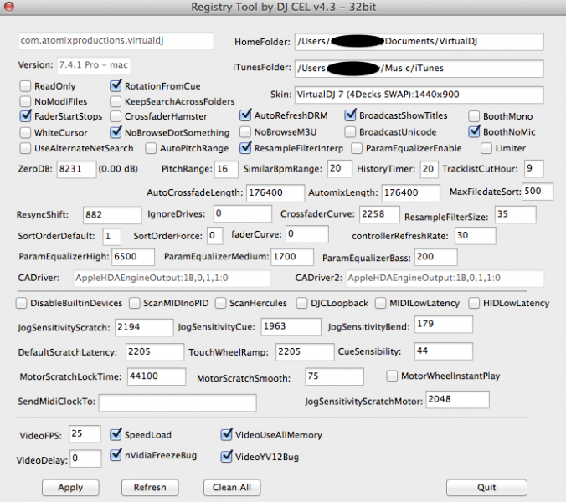The width and height of the screenshot is (566, 502).
Task: Click the SendMidiClockTo field
Action: tap(178, 402)
